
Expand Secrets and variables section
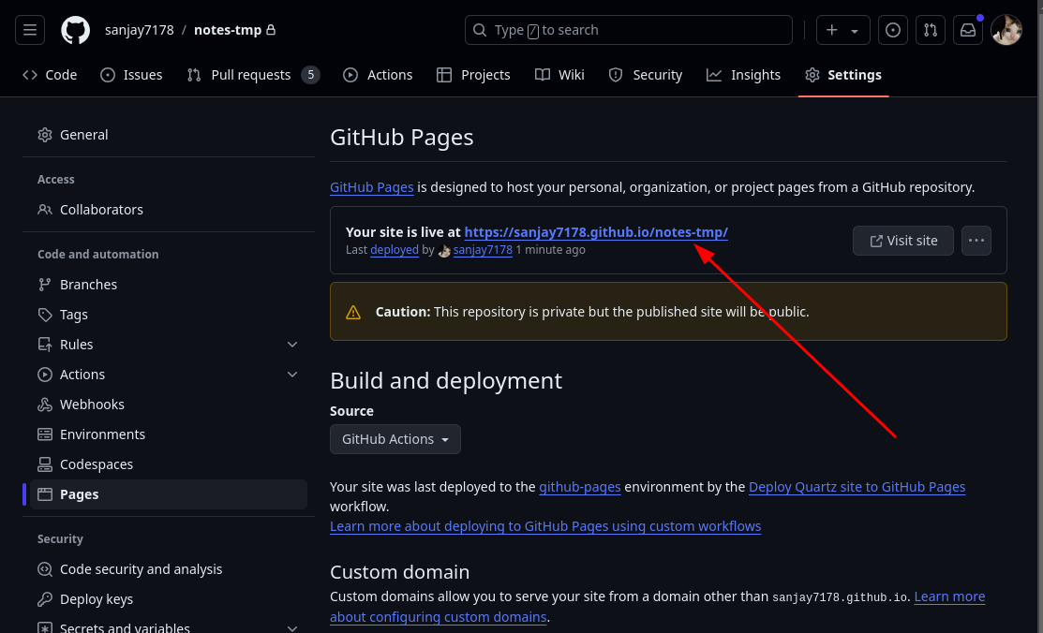tap(292, 627)
